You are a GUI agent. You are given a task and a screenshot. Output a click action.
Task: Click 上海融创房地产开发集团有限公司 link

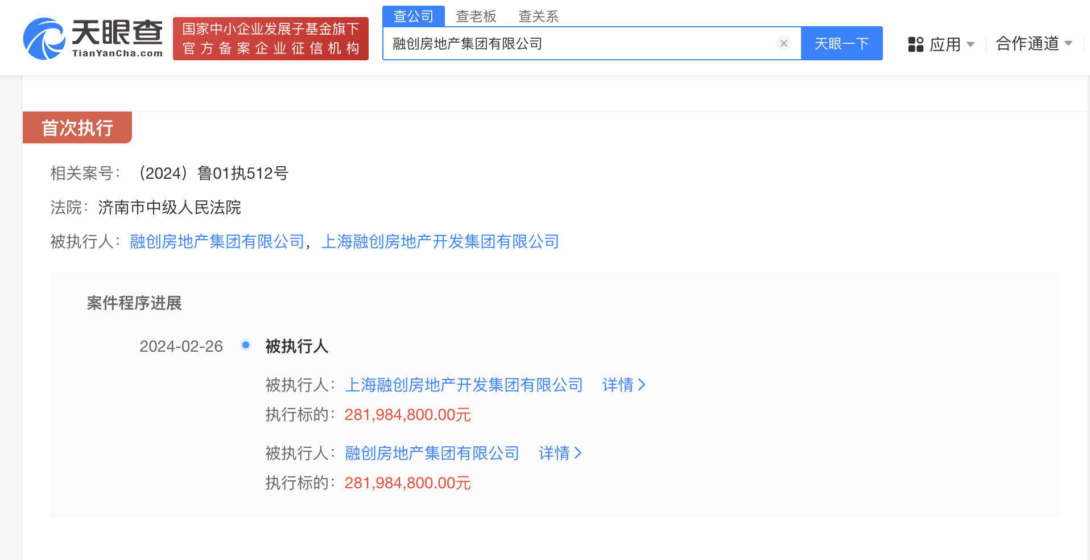pos(441,241)
